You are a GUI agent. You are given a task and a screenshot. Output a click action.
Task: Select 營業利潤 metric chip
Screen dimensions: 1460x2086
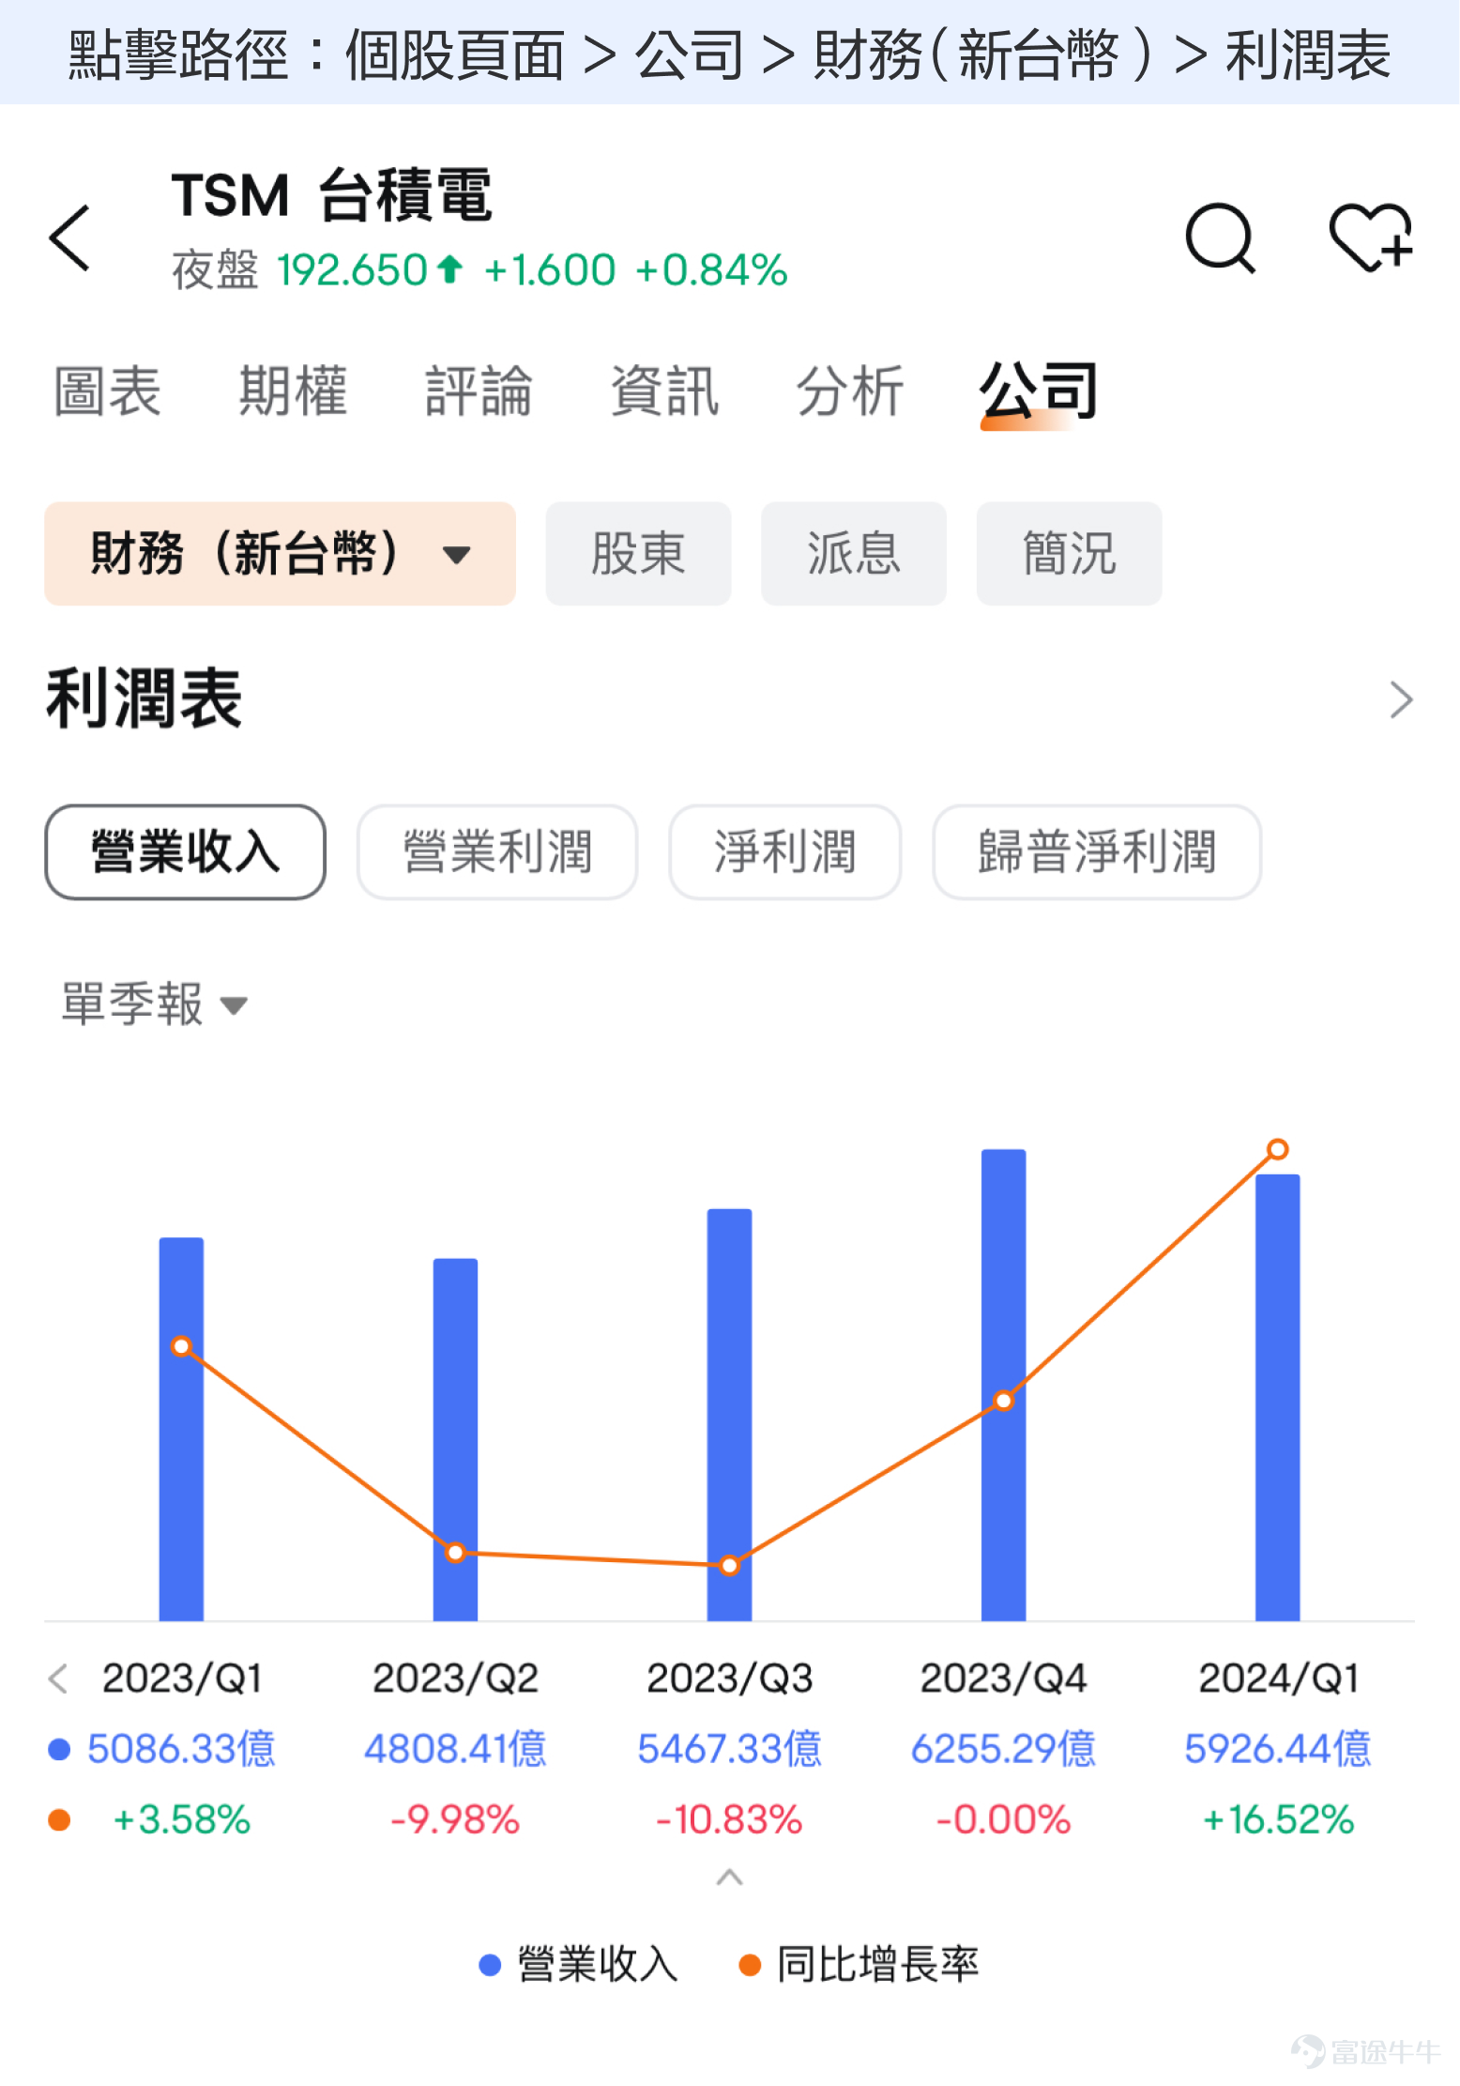[x=497, y=851]
